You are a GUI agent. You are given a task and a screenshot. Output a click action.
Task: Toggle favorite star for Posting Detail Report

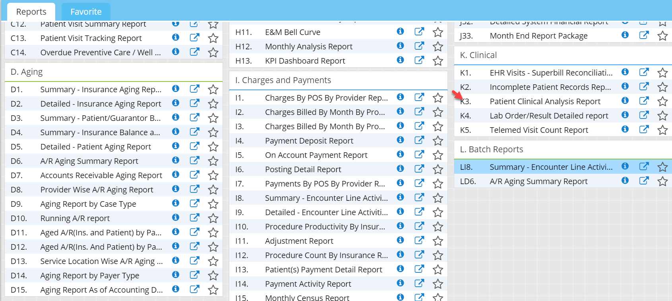tap(438, 169)
